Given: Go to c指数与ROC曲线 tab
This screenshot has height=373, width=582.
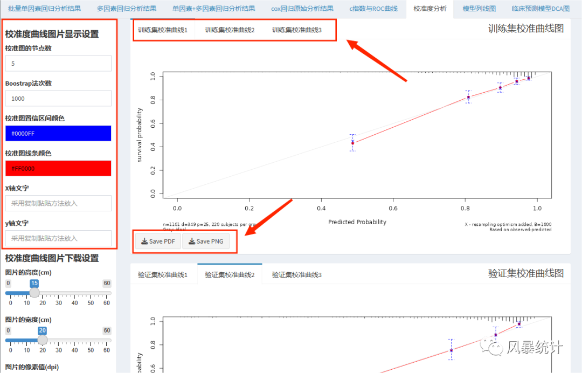Looking at the screenshot, I should [373, 9].
